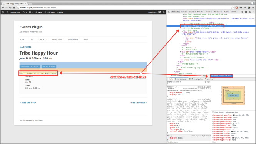Switch to the Profiles DevTools tab
Screen dimensions: 256x144
(209, 12)
